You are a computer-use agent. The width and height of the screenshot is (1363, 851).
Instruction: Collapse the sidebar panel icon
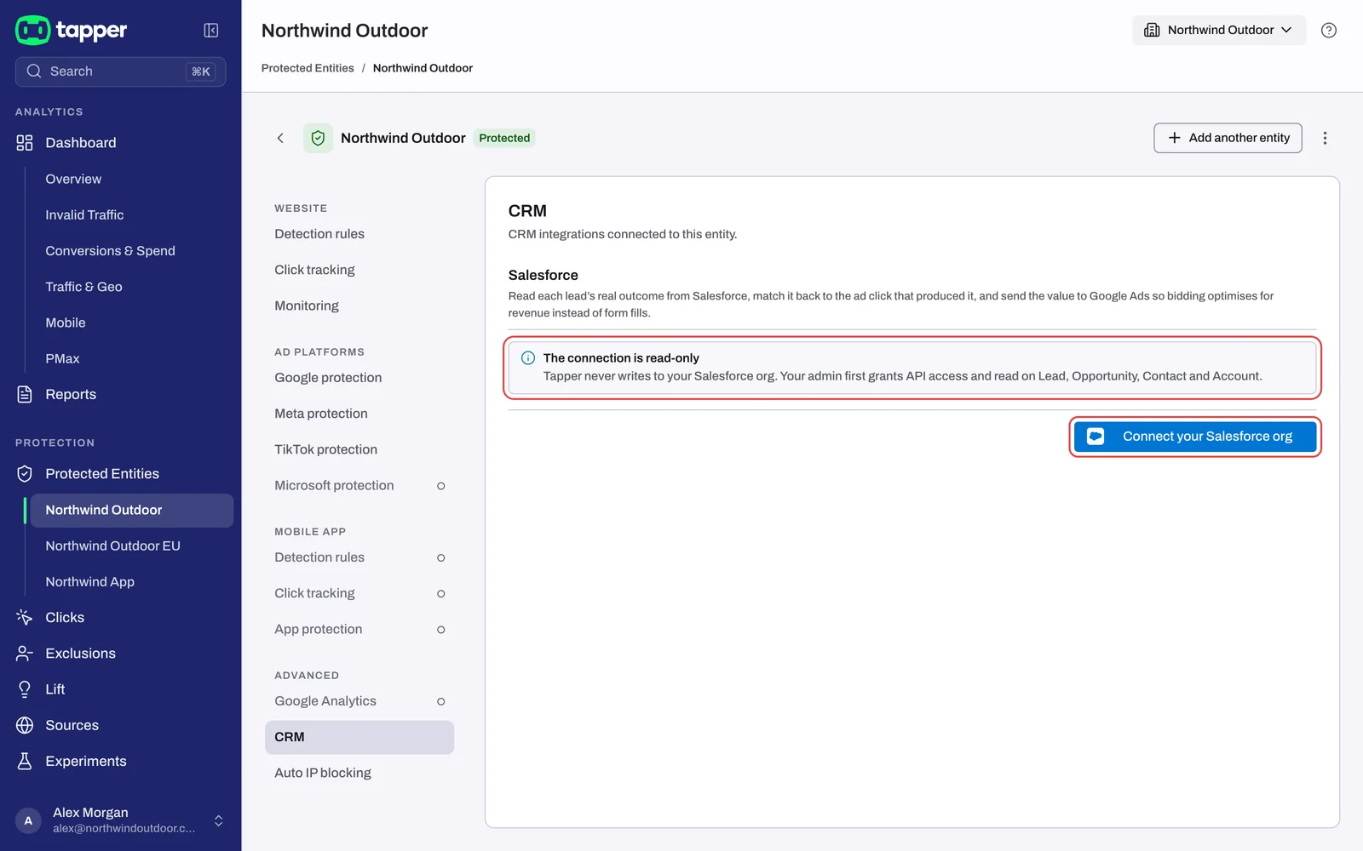pyautogui.click(x=211, y=31)
